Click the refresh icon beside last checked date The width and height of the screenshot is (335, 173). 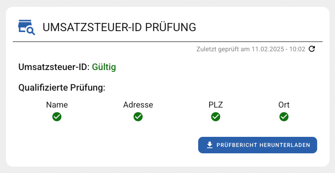pyautogui.click(x=312, y=49)
